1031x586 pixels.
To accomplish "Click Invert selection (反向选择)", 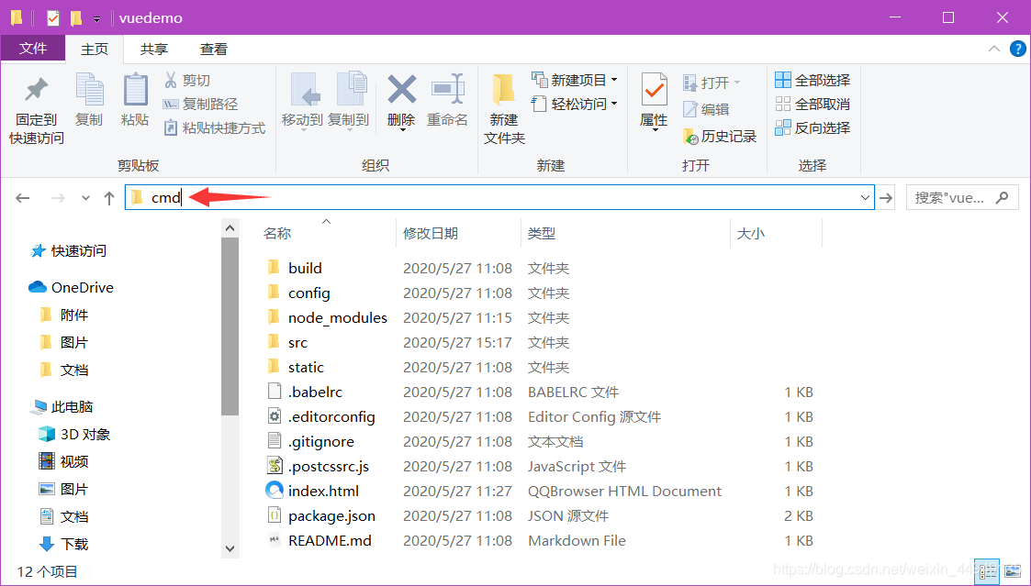I will click(812, 127).
